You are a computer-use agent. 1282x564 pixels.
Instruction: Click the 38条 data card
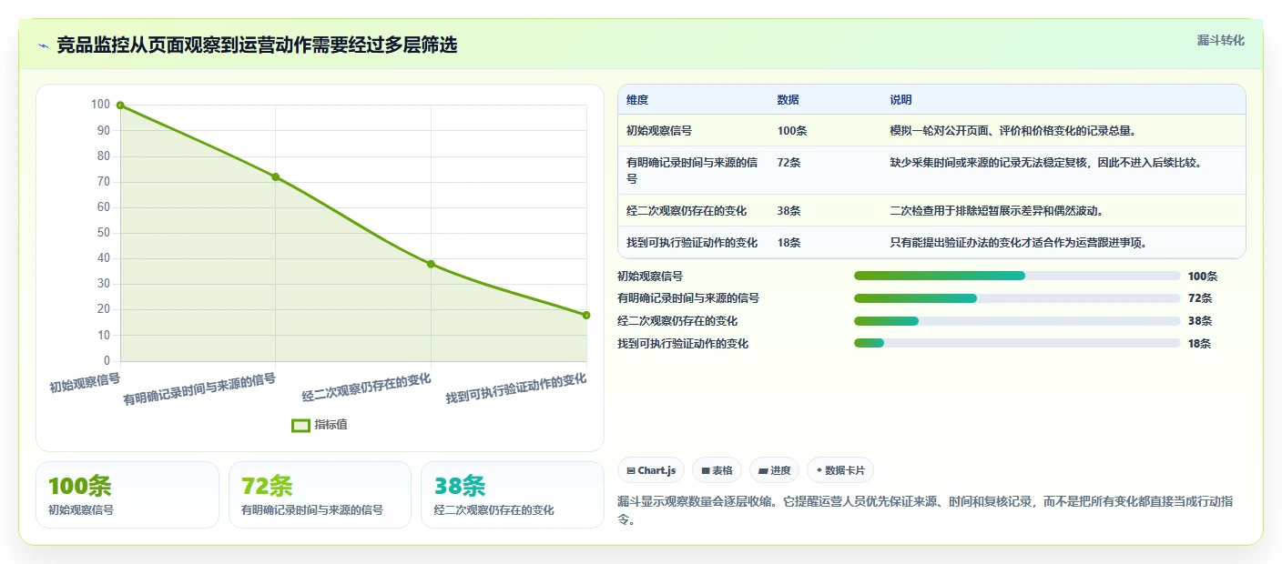pyautogui.click(x=513, y=495)
